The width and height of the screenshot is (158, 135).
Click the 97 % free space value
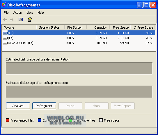pyautogui.click(x=149, y=43)
